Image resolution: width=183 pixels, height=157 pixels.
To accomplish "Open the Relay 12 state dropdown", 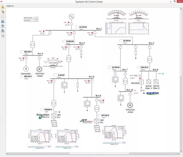I will tap(64, 49).
